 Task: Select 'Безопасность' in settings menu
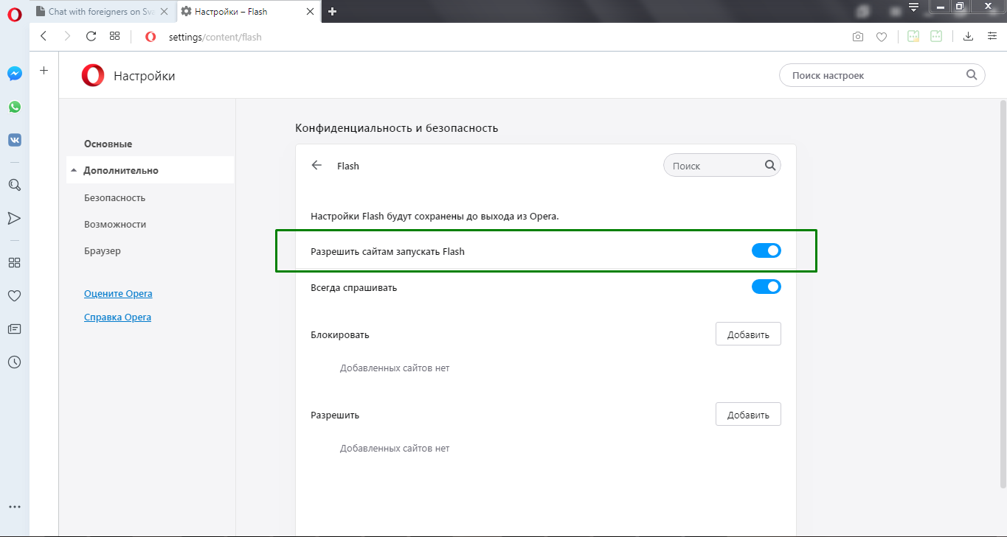tap(114, 197)
